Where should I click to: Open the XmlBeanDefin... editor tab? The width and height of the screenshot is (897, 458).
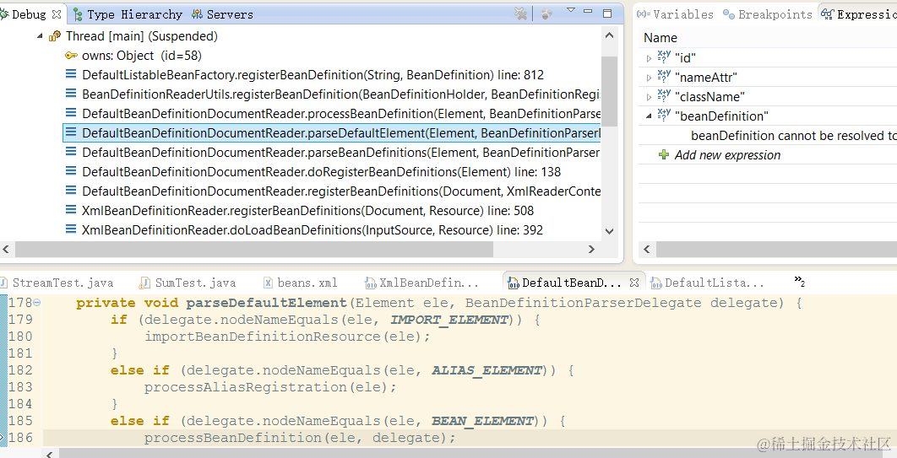pyautogui.click(x=421, y=283)
